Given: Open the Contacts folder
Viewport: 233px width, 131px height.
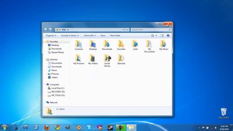Looking at the screenshot, I should click(79, 45).
